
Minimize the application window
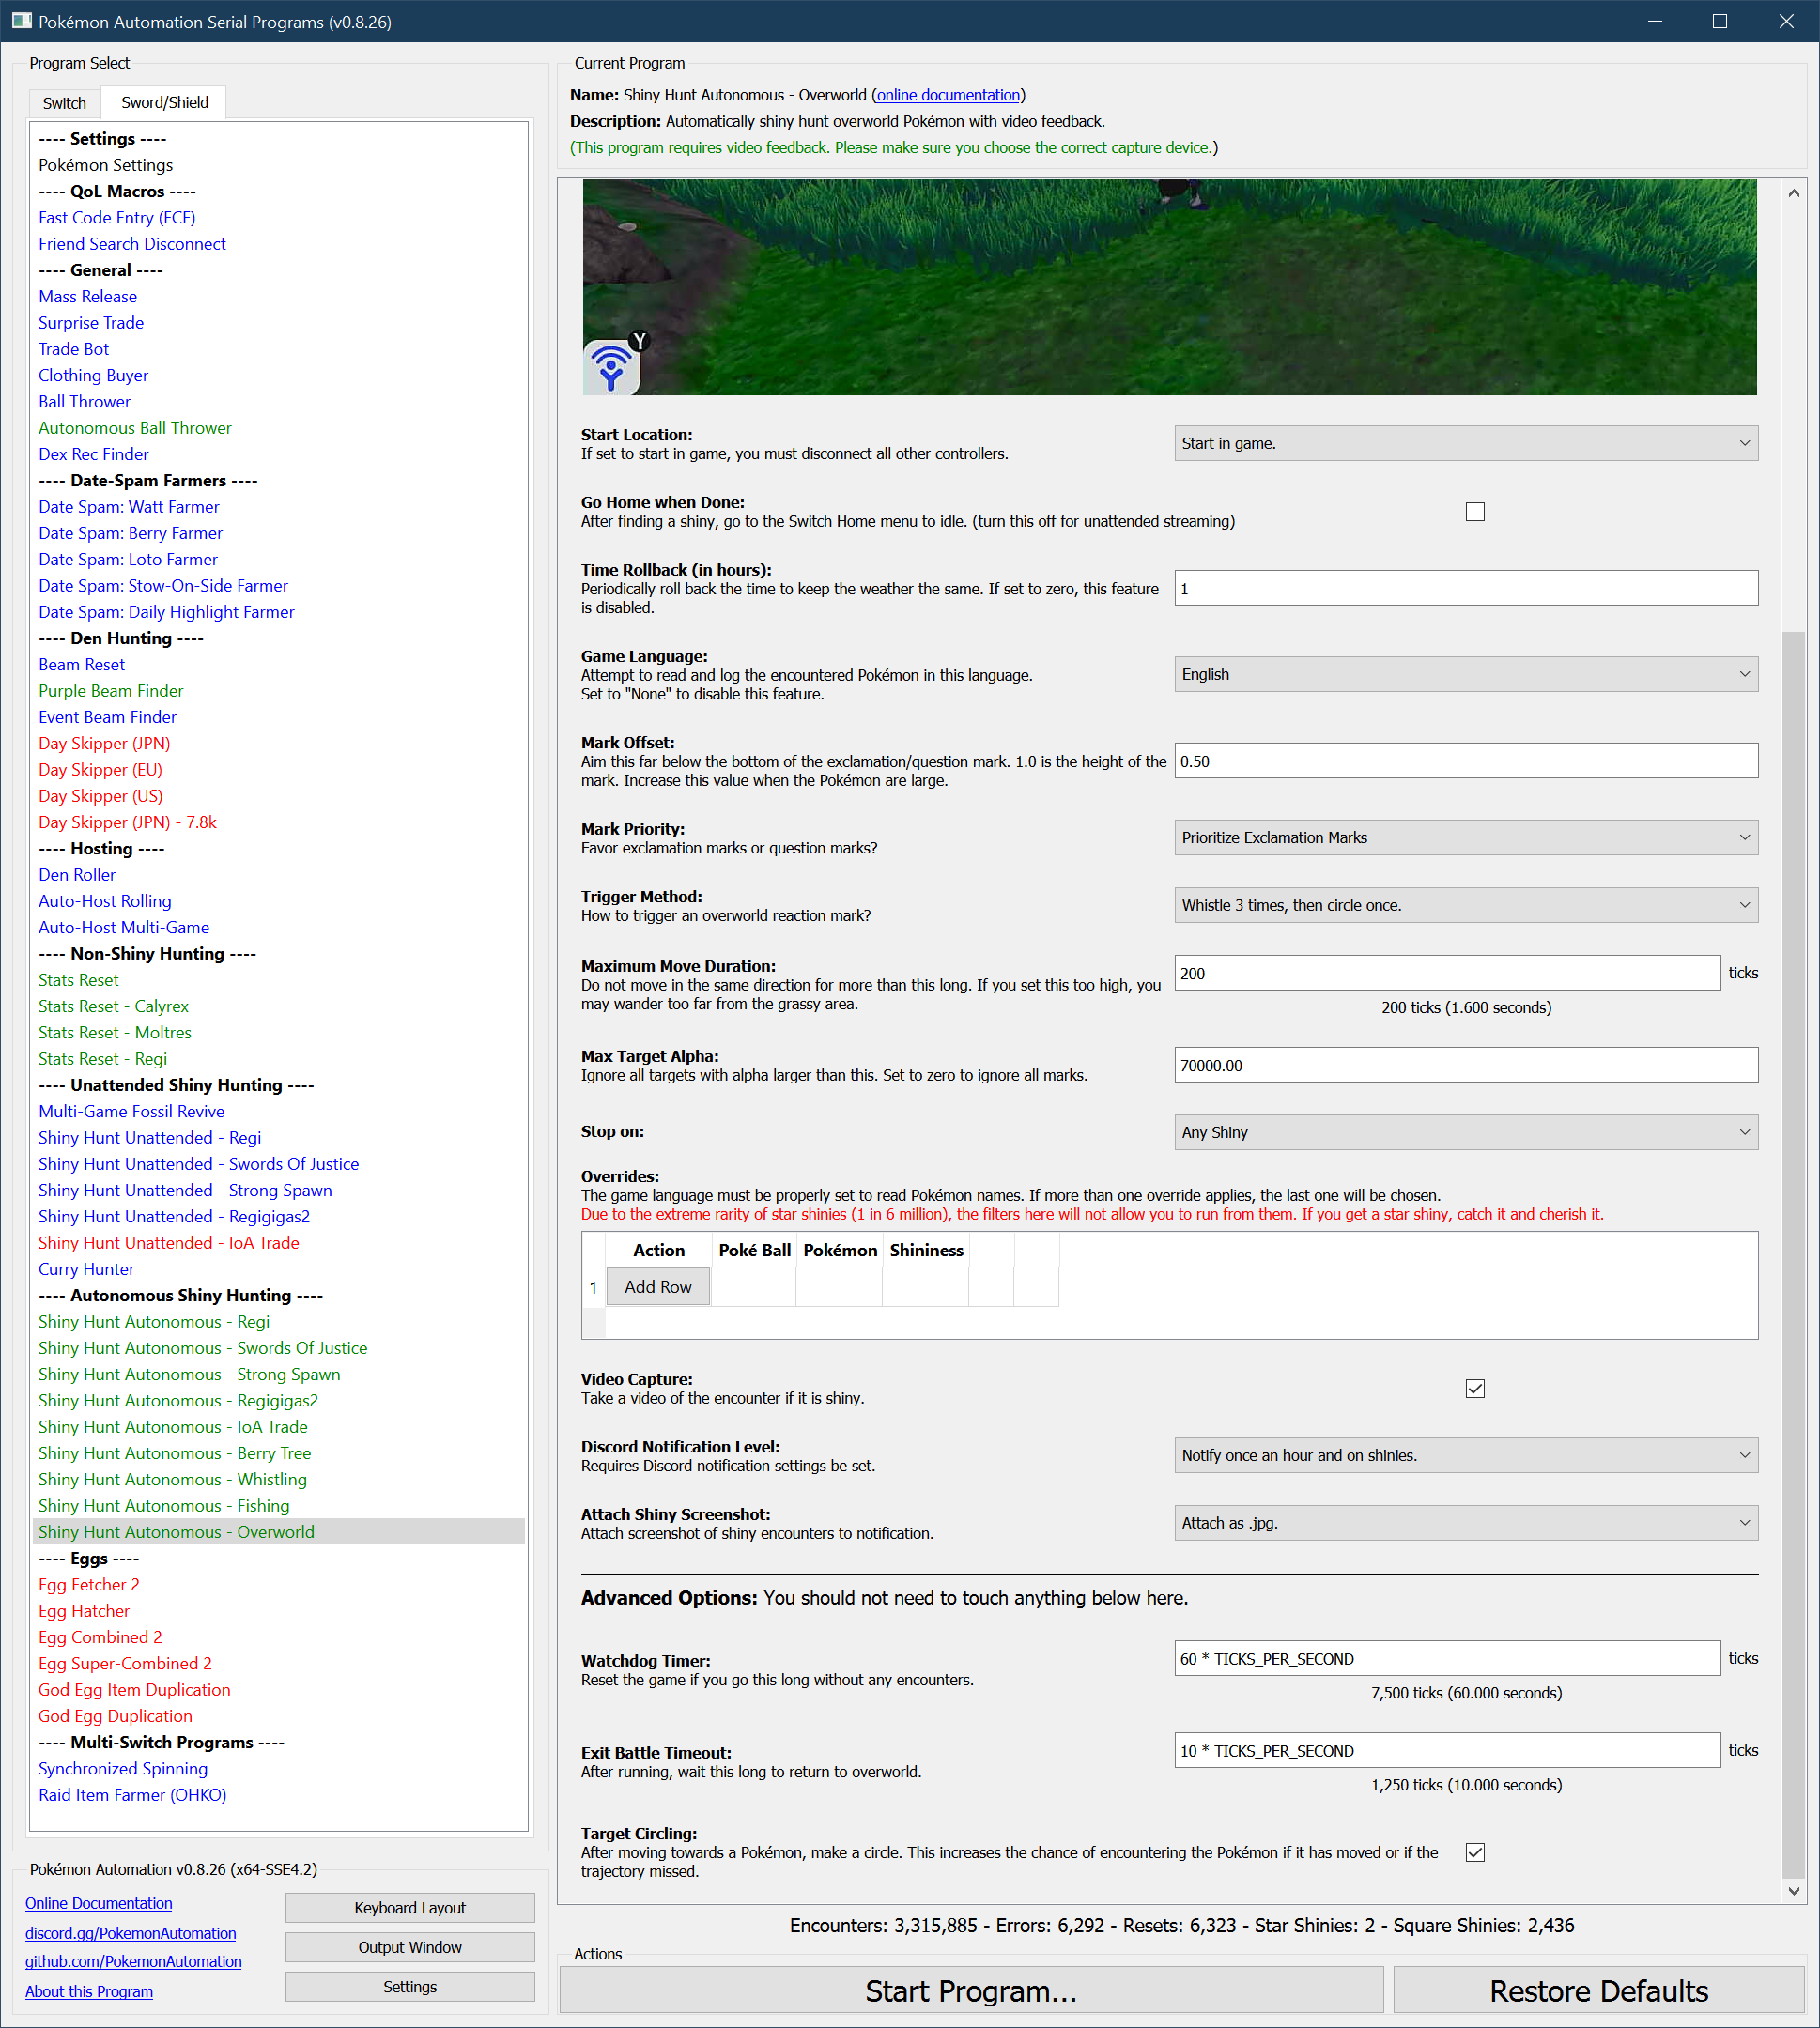[x=1655, y=21]
